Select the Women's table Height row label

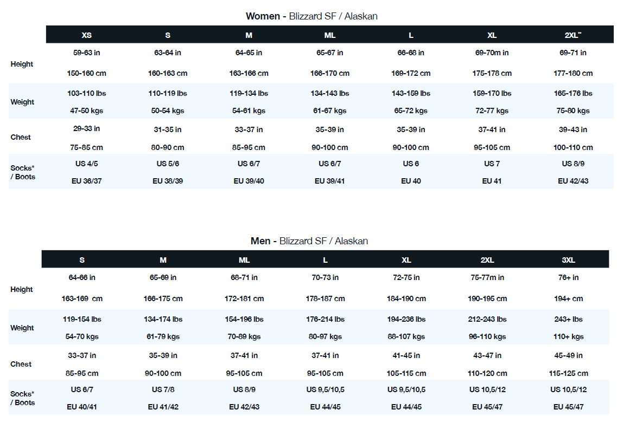22,64
